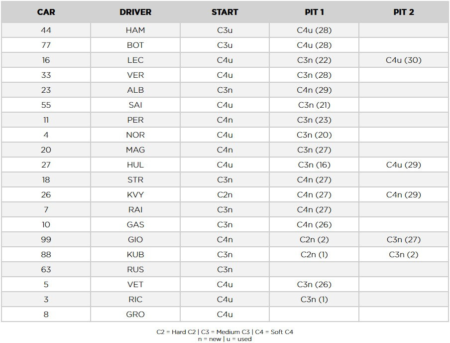Select GIO's Pit 1 cell C2n (2)
Image resolution: width=450 pixels, height=343 pixels.
[x=314, y=239]
